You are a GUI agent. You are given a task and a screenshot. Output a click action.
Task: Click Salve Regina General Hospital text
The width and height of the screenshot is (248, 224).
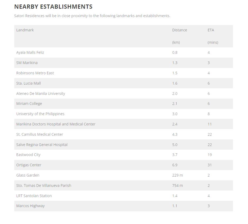42,145
